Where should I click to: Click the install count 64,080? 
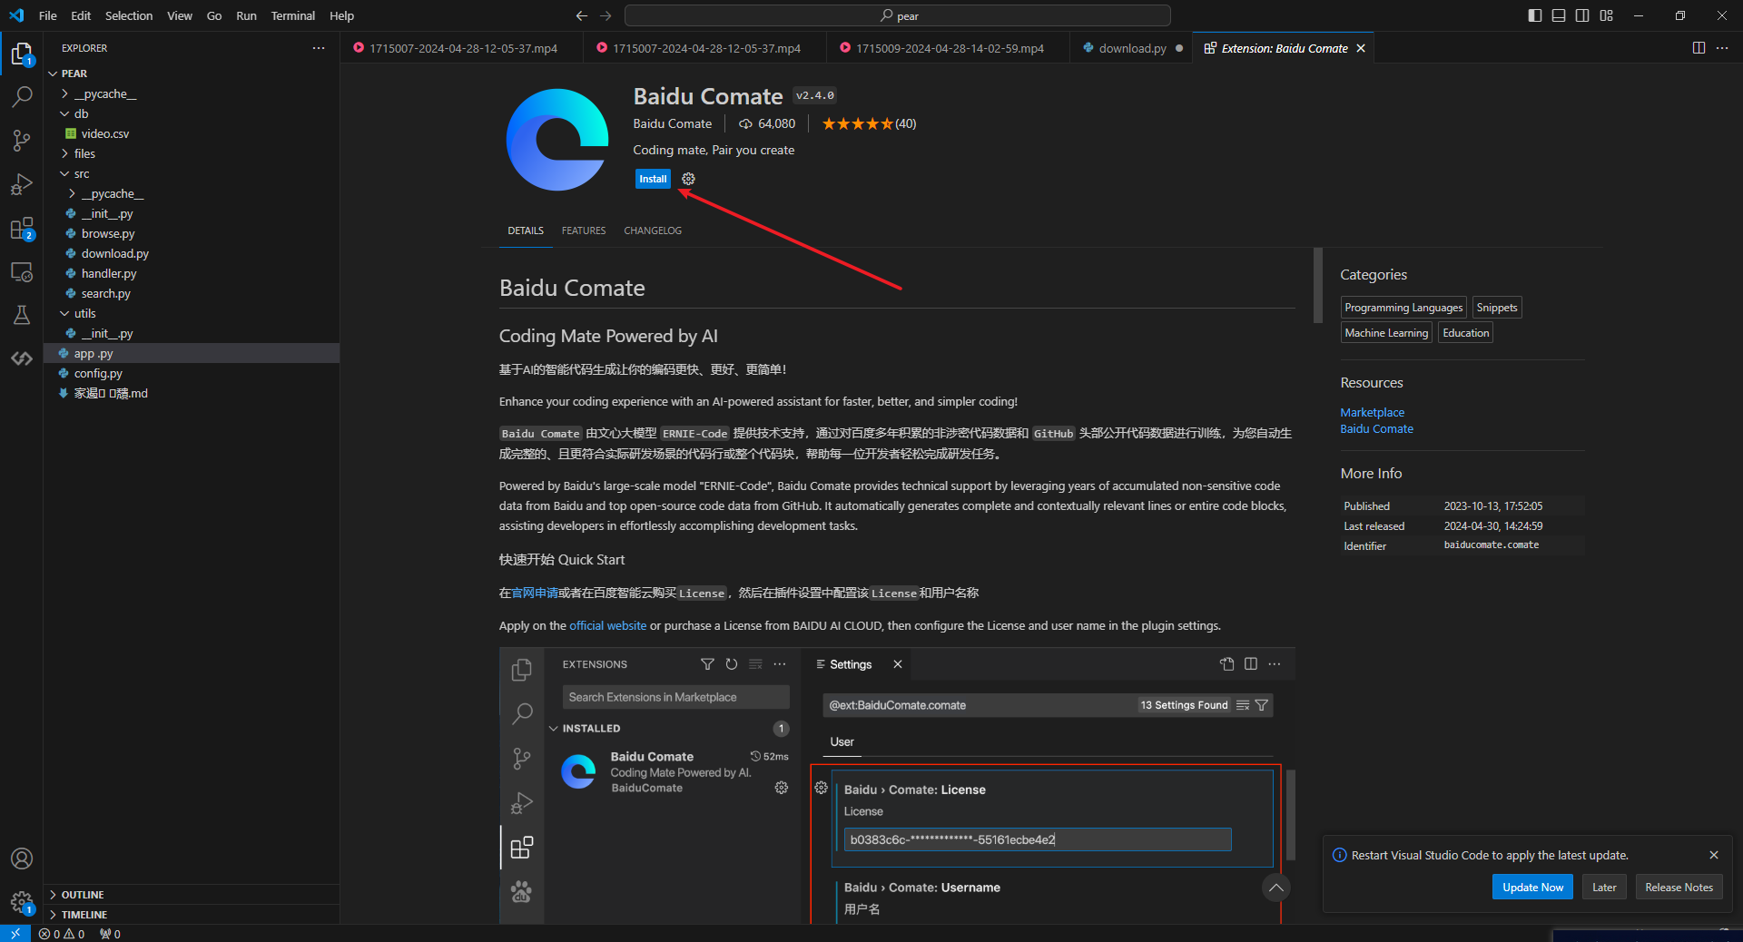(767, 124)
